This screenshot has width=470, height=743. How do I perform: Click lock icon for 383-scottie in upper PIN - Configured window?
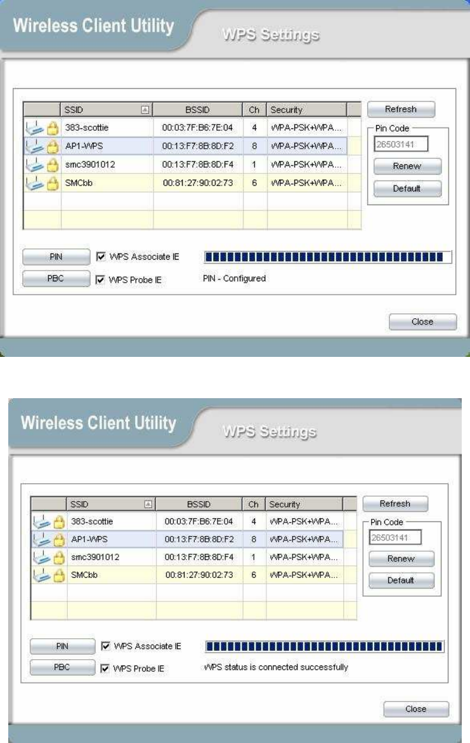(x=53, y=128)
